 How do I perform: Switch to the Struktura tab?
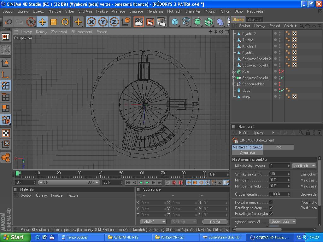pos(255,20)
